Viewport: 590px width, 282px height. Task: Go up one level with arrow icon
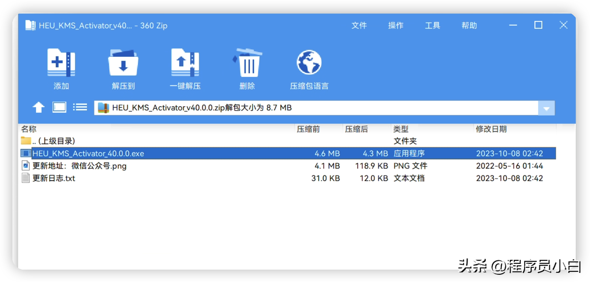39,107
